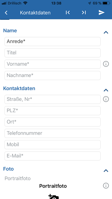Send the form with paper-plane icon
Viewport: 112px width, 199px height.
click(102, 13)
